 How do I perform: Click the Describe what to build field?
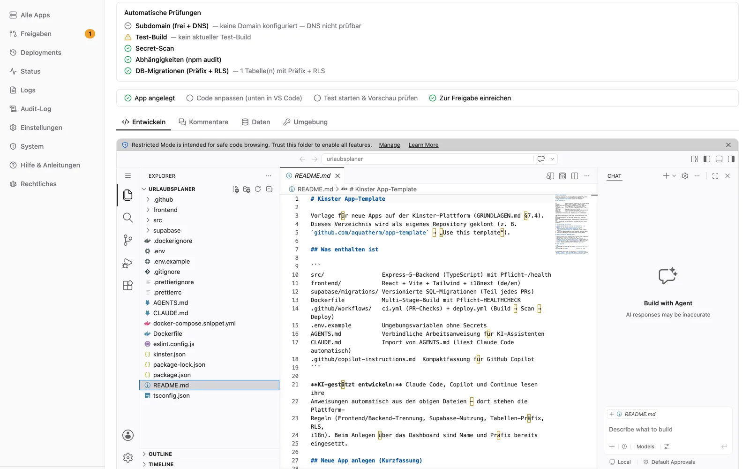(667, 430)
